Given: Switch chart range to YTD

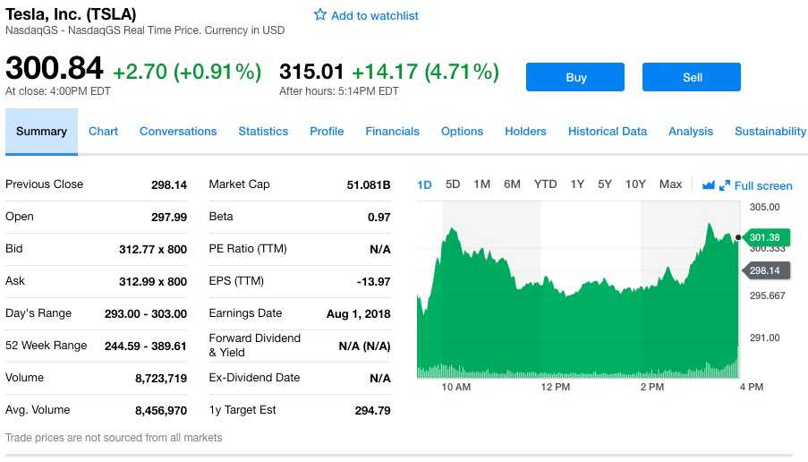Looking at the screenshot, I should click(545, 184).
